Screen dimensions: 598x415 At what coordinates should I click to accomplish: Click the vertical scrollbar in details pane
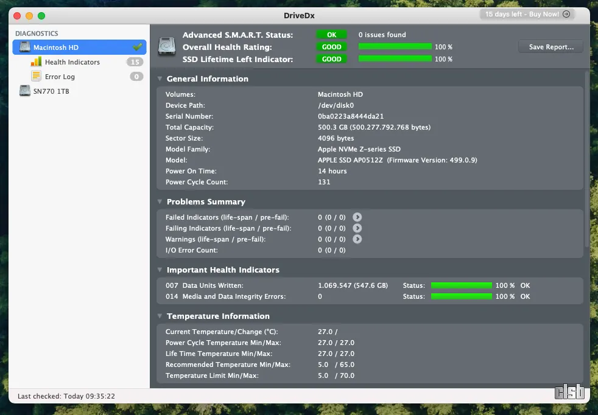(586, 158)
